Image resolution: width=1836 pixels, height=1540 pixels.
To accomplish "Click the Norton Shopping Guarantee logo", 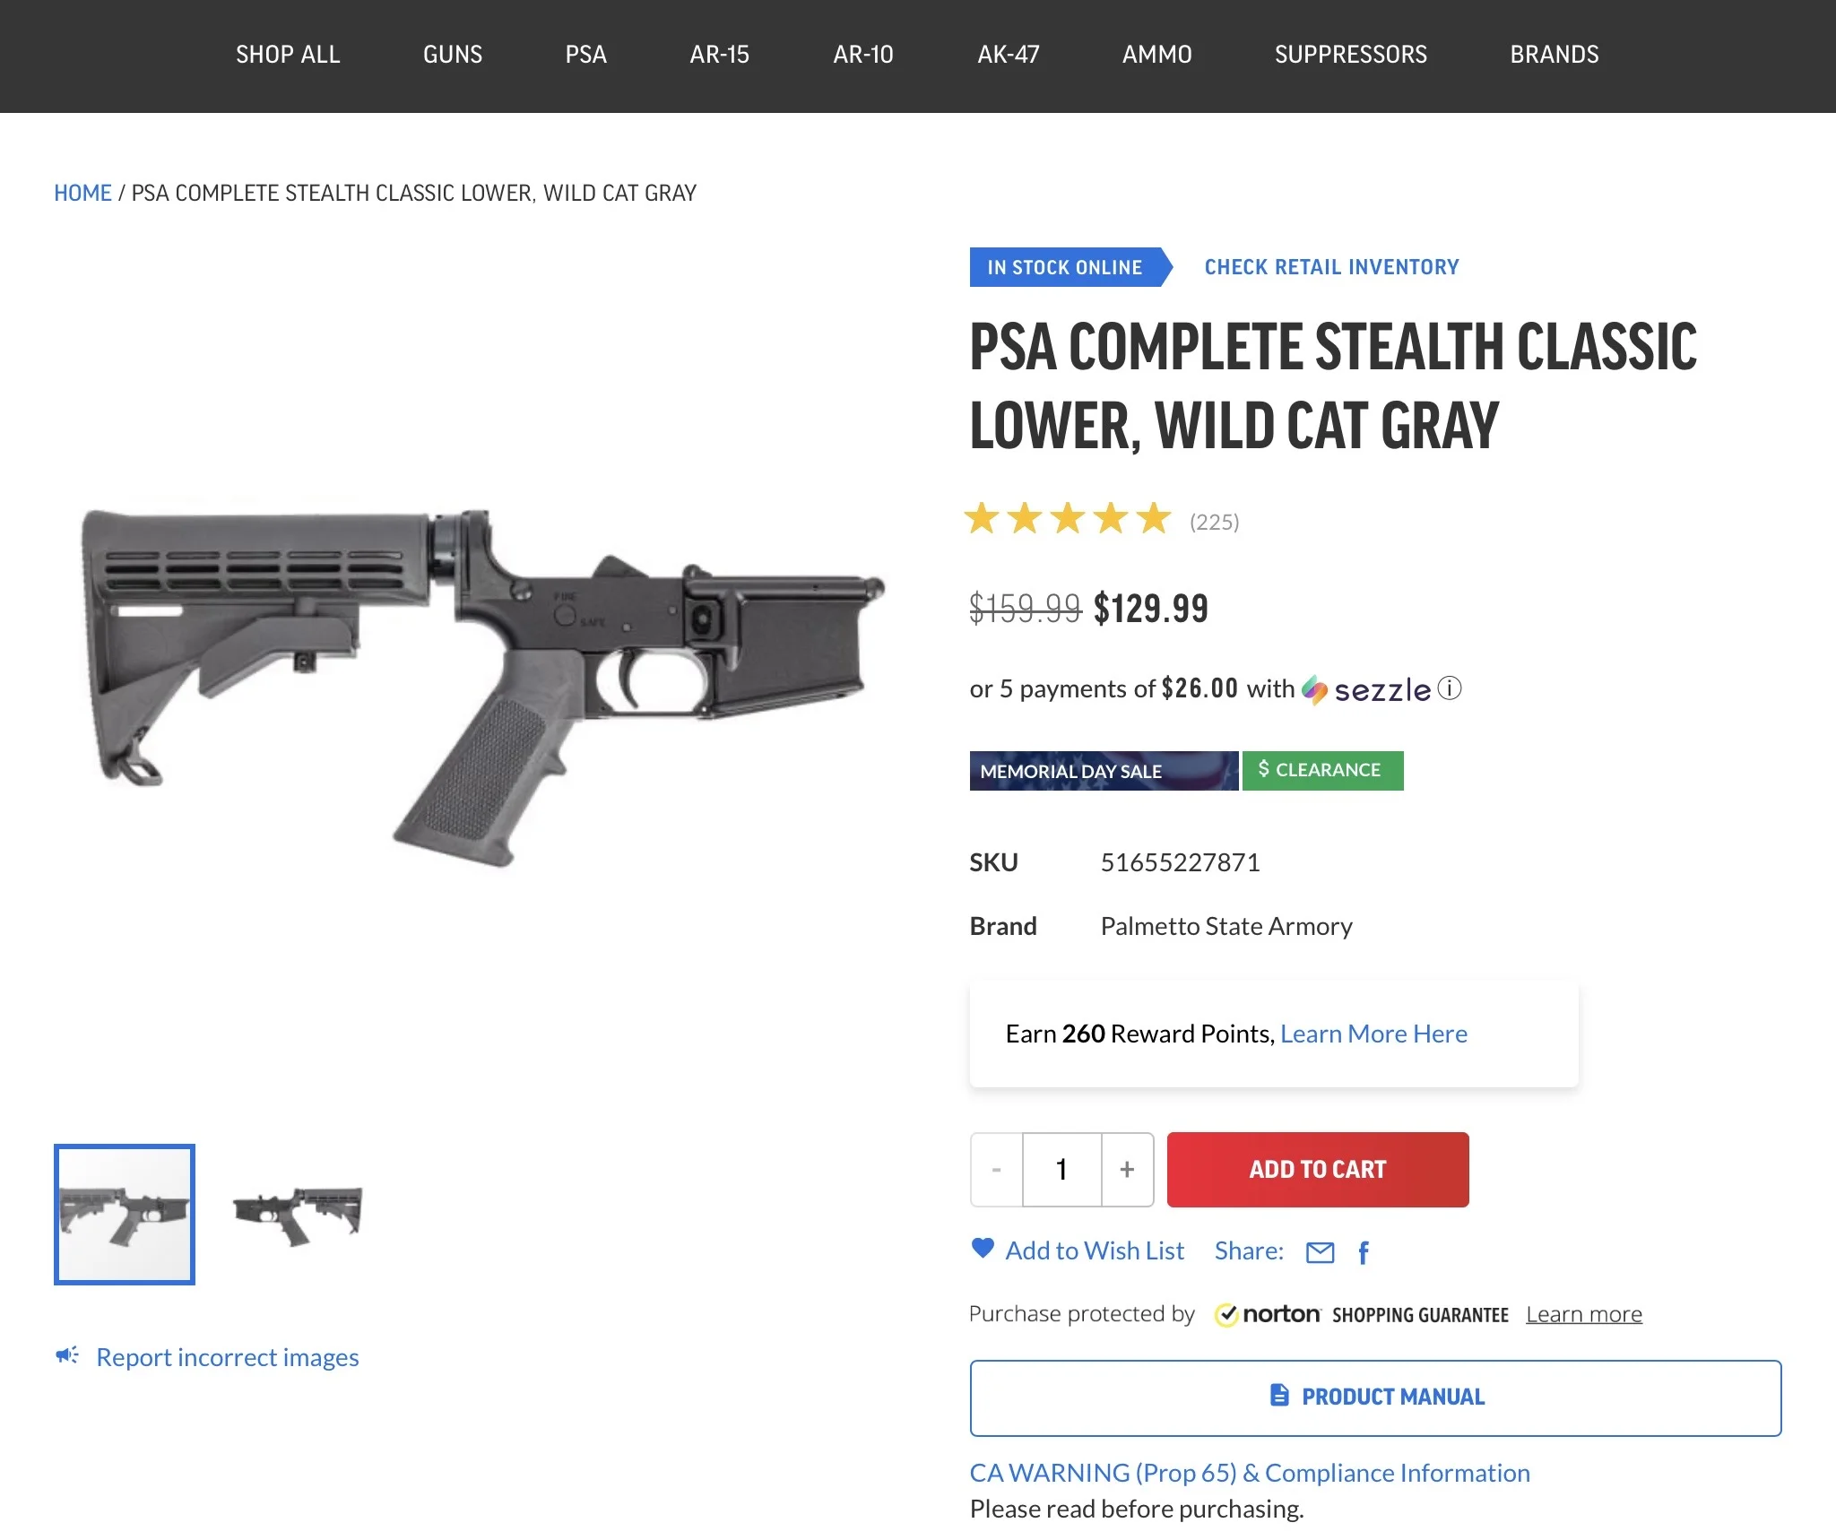I will click(x=1361, y=1314).
